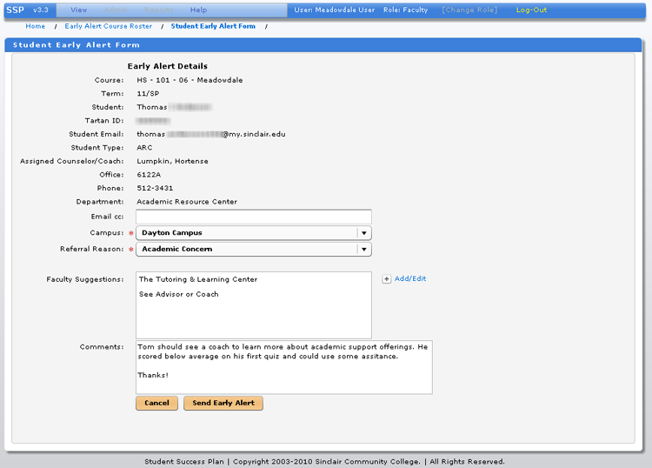Open the grayed Admin menu

117,10
